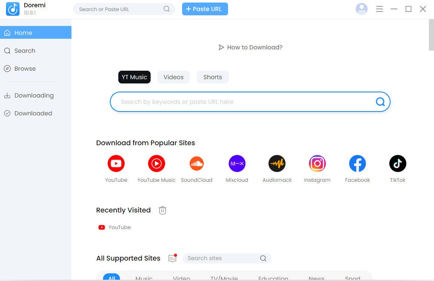Open Audiomack site icon
Screen dimensions: 434x281
tap(277, 163)
